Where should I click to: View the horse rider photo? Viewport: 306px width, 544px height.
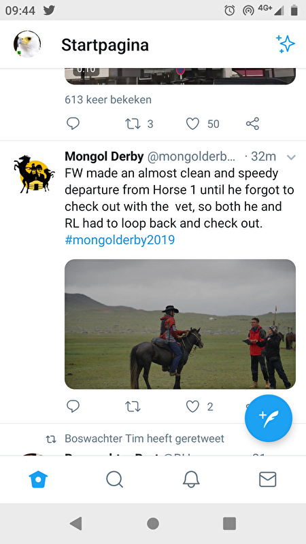[x=180, y=324]
